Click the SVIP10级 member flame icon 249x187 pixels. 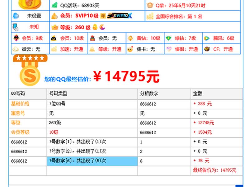coord(55,16)
